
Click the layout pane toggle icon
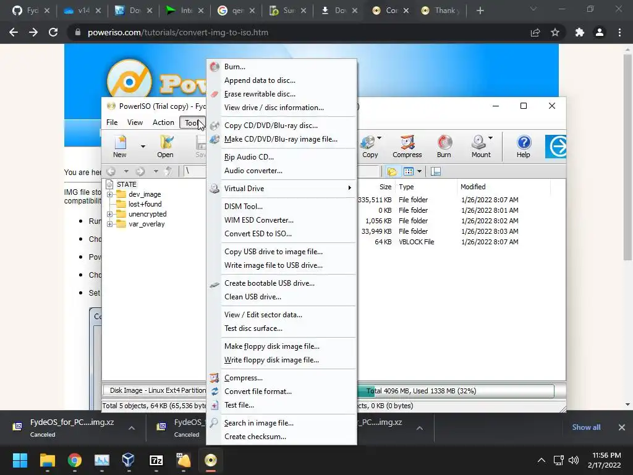(436, 172)
